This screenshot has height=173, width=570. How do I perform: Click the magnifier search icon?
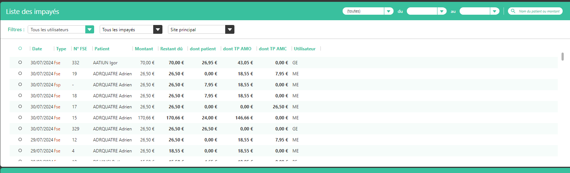pos(513,11)
